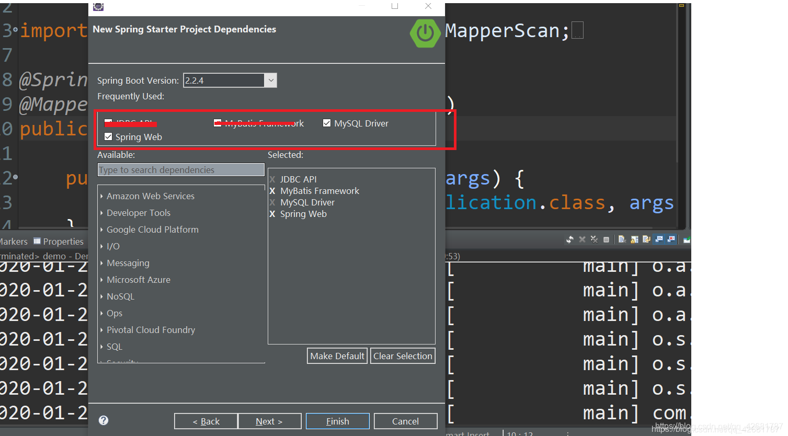Click the Back button
Image resolution: width=788 pixels, height=436 pixels.
(206, 421)
